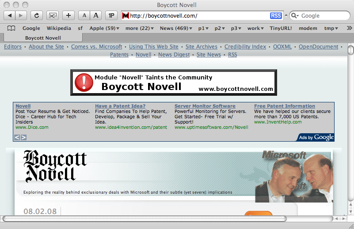Click the previous ads arrow in the Google ads box
The width and height of the screenshot is (354, 229).
(17, 137)
